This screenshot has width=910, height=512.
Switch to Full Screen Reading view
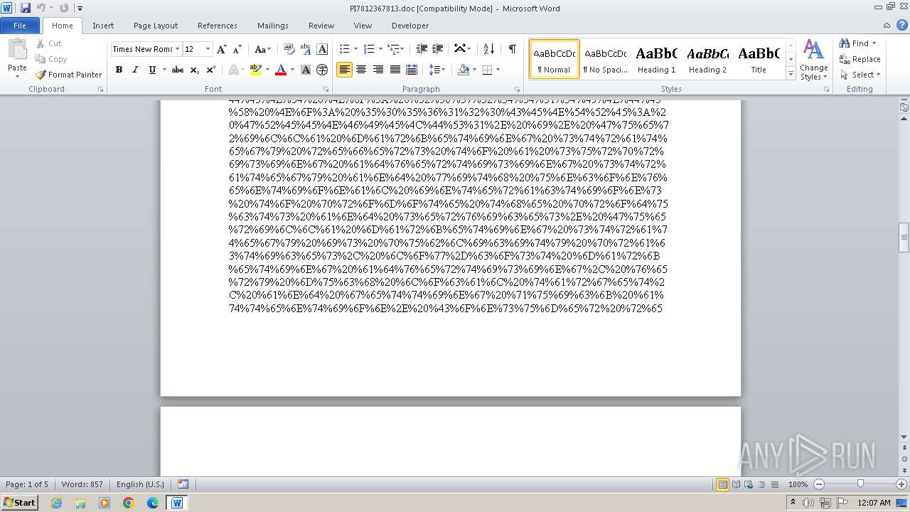tap(736, 484)
